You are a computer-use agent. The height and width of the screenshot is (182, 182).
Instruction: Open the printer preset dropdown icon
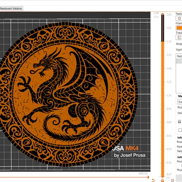click(179, 37)
